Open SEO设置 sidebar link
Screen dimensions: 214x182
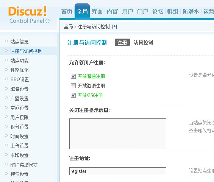click(20, 79)
